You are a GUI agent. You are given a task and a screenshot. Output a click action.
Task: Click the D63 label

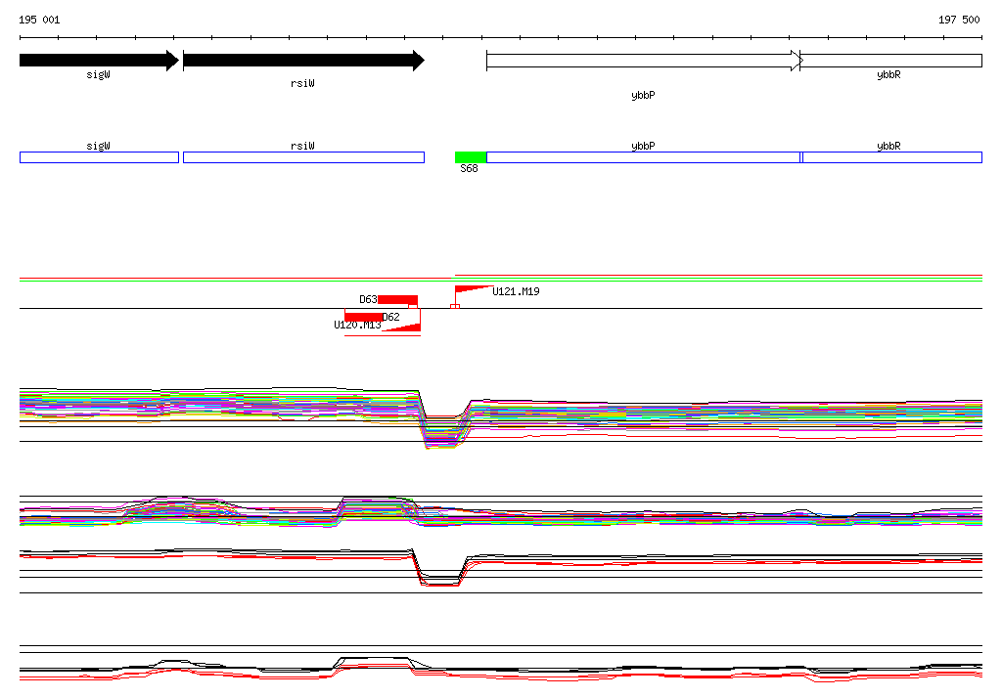click(x=368, y=299)
